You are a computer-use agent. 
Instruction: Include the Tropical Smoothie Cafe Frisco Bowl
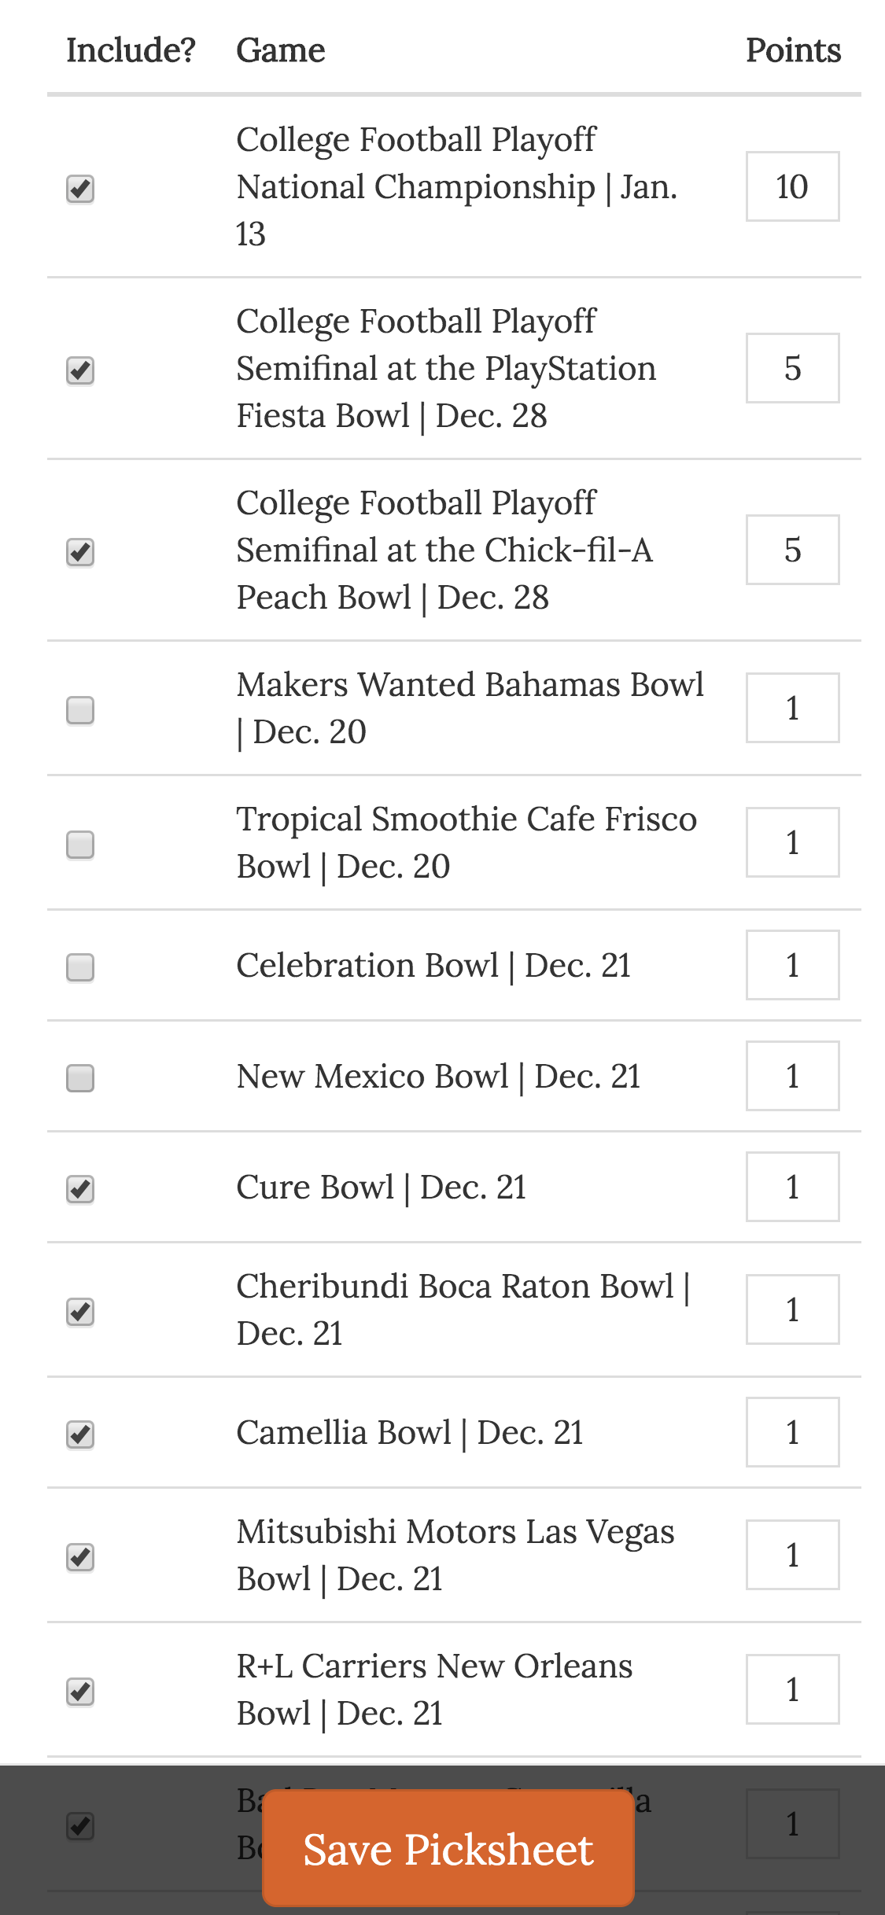pyautogui.click(x=80, y=845)
